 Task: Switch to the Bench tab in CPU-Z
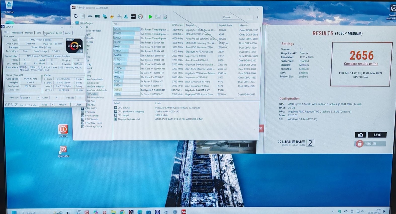pos(59,33)
